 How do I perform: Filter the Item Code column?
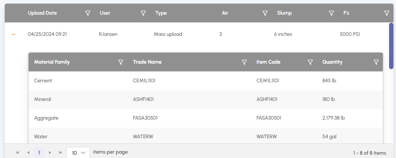[x=310, y=62]
